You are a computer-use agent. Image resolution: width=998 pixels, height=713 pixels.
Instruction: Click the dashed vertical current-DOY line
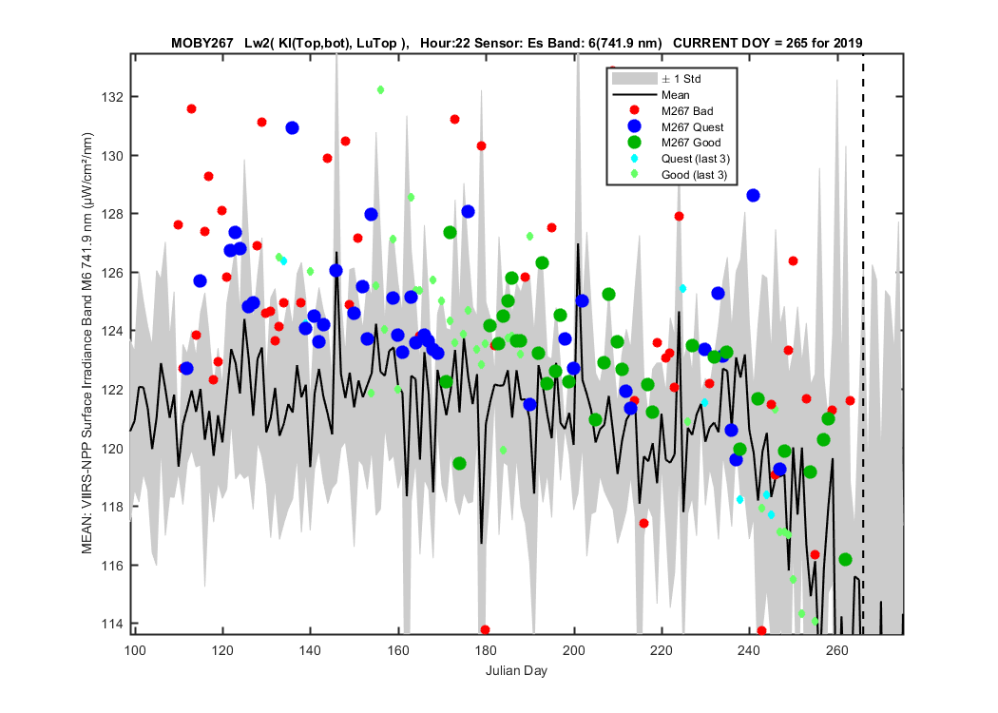point(863,344)
